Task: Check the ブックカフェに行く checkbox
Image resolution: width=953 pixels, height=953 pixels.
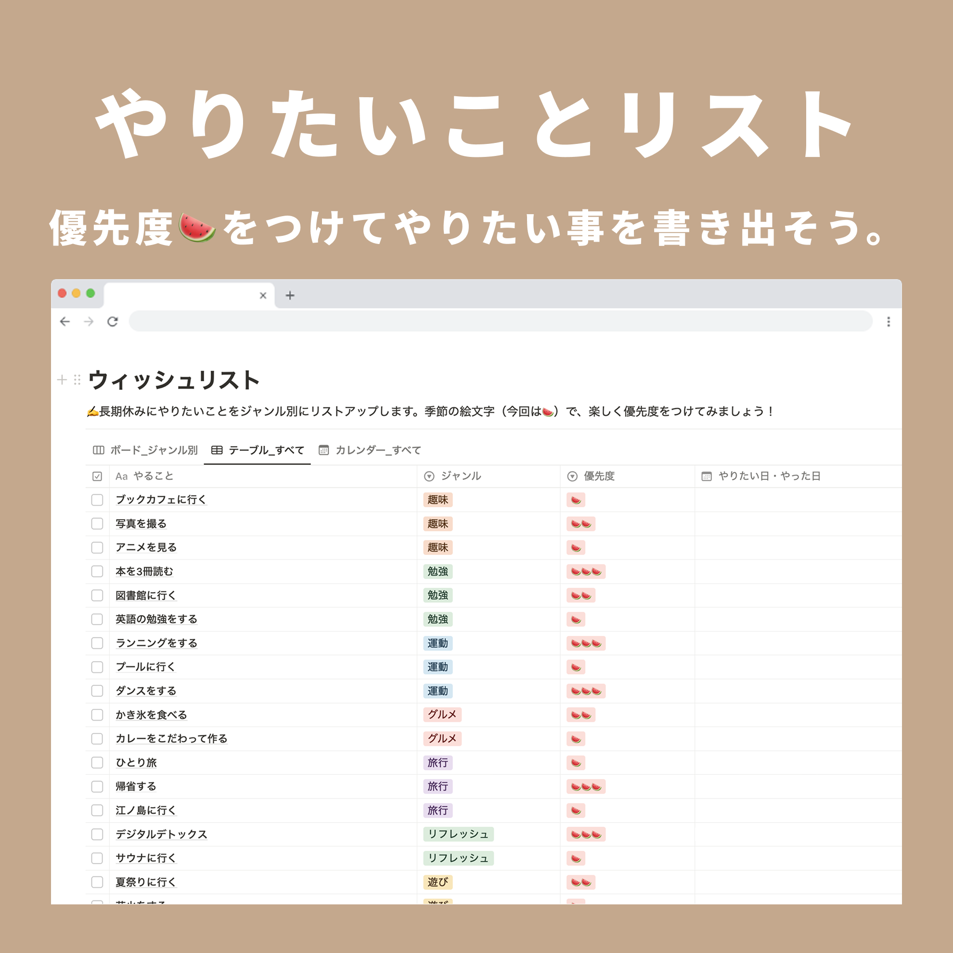Action: click(x=97, y=500)
